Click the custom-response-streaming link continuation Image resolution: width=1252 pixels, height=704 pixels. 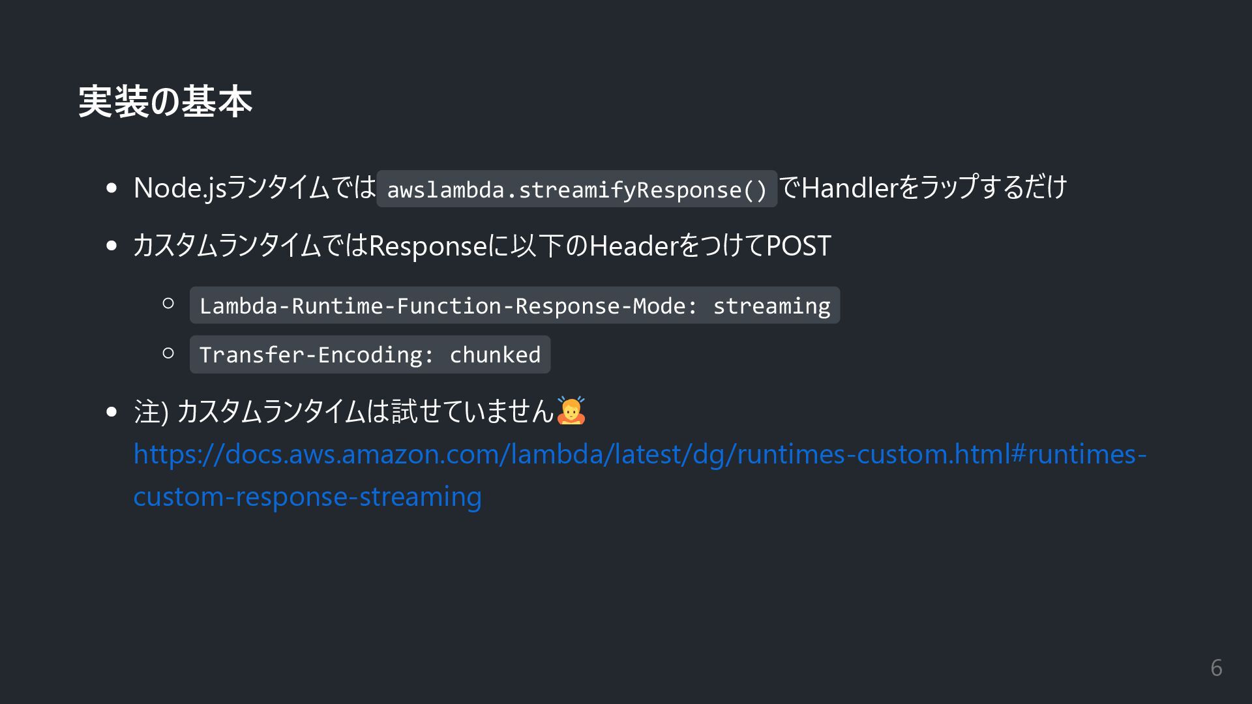point(307,497)
